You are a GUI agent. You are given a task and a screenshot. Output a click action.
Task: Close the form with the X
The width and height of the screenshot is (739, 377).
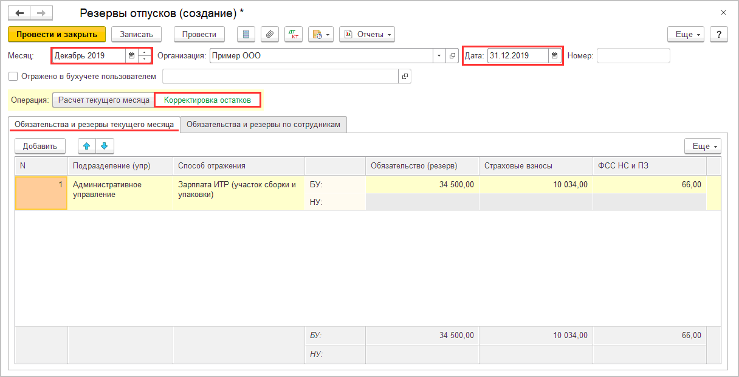coord(723,12)
